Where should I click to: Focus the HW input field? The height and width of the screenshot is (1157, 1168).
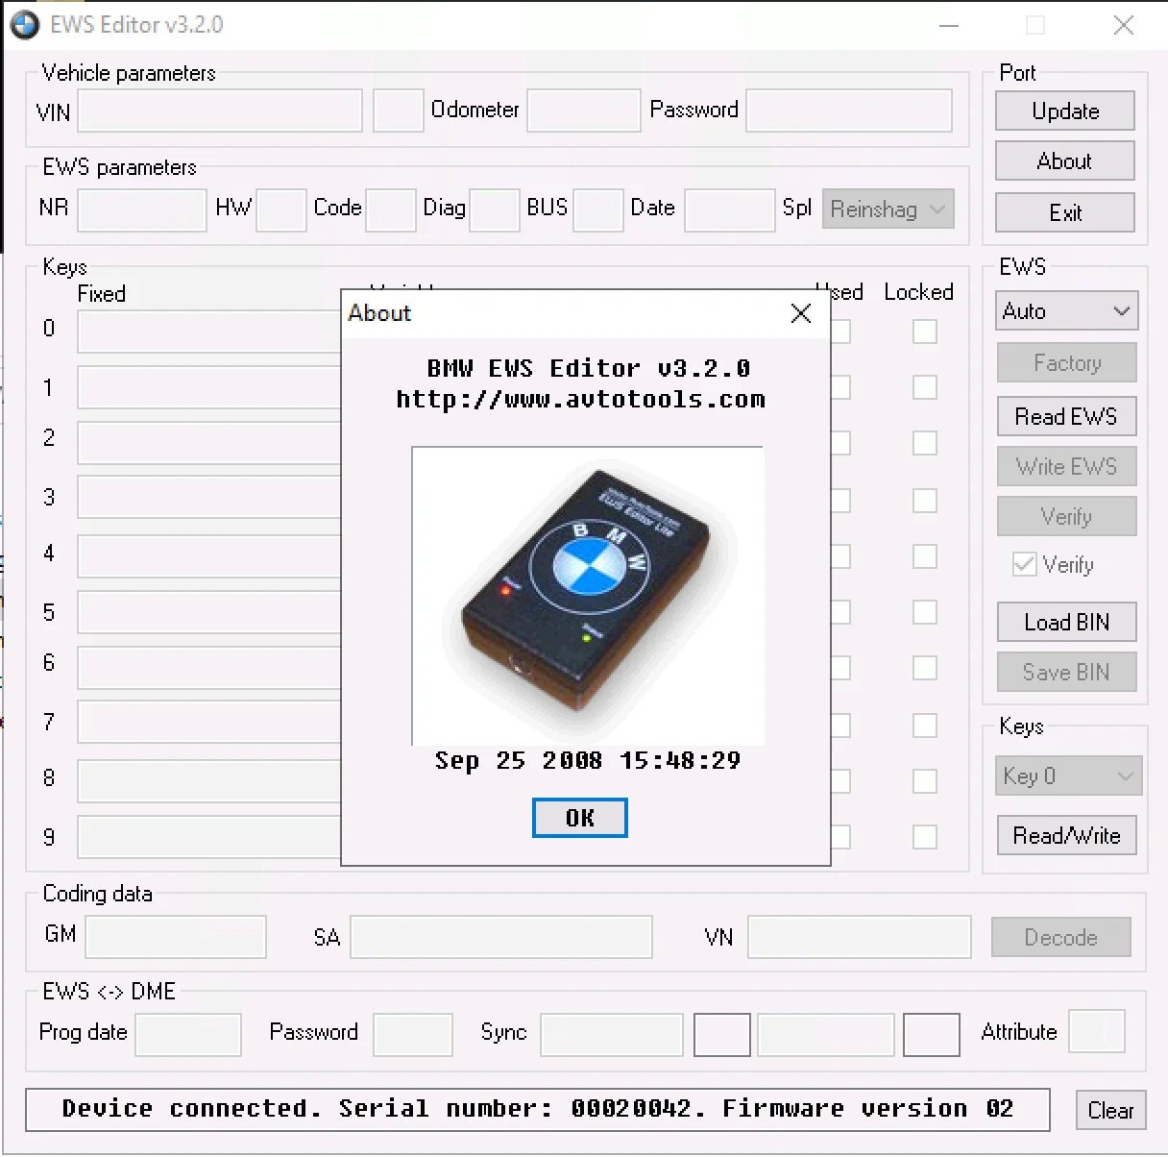281,209
